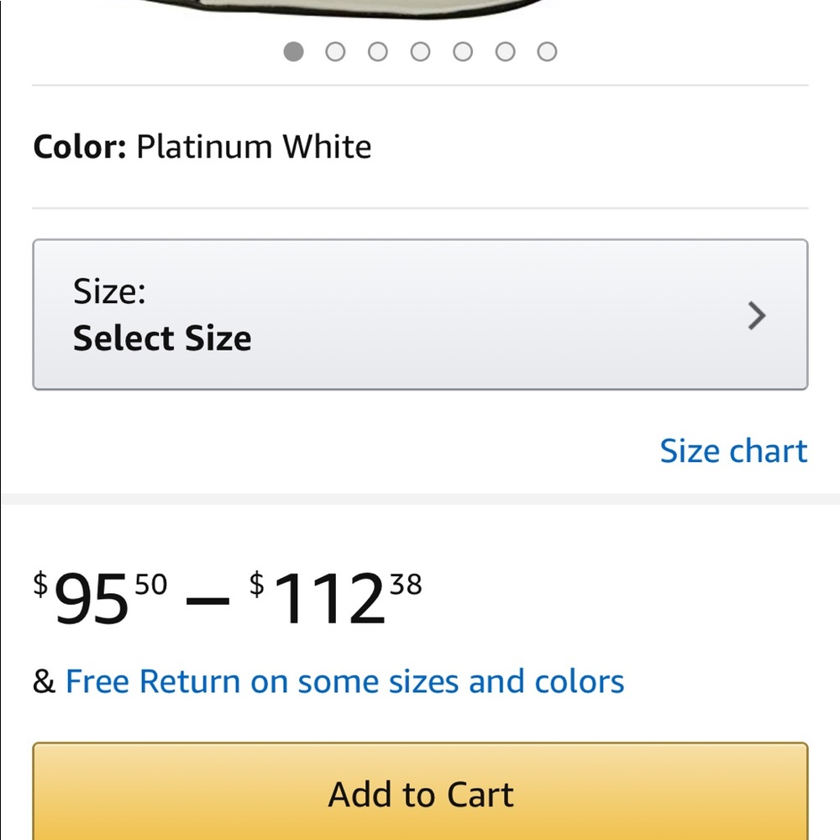Viewport: 840px width, 840px height.
Task: Tap the Color: Platinum White label
Action: point(79,147)
